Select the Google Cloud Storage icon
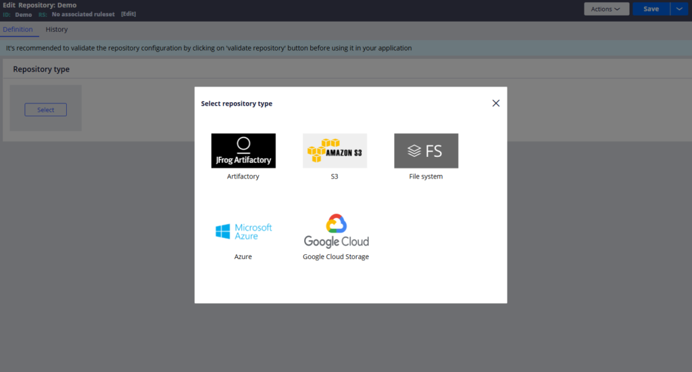 336,231
